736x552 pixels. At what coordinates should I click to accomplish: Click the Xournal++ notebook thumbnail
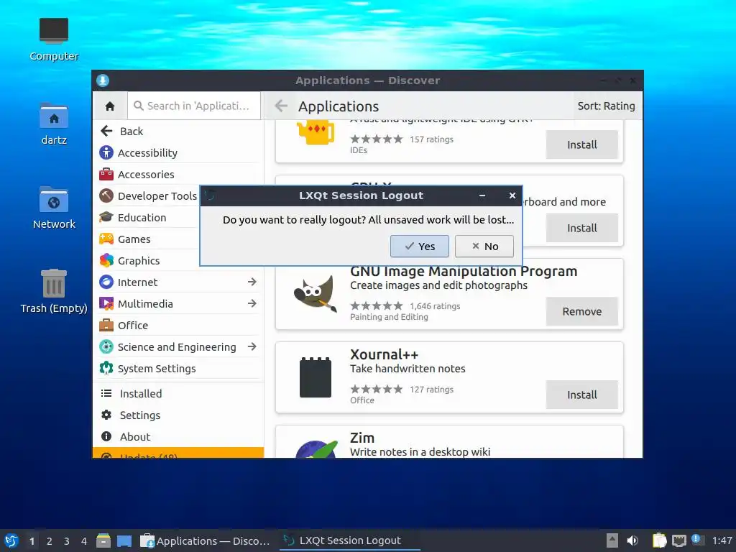click(316, 377)
